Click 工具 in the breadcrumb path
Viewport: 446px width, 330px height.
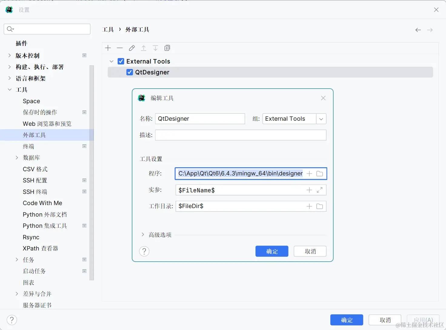tap(108, 29)
